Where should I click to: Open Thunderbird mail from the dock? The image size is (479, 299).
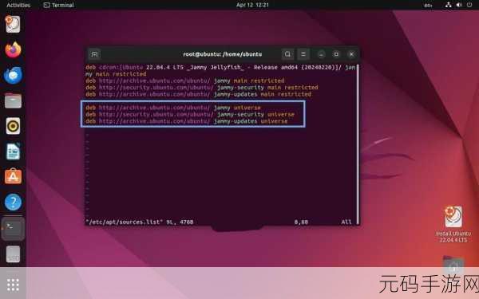tap(13, 75)
